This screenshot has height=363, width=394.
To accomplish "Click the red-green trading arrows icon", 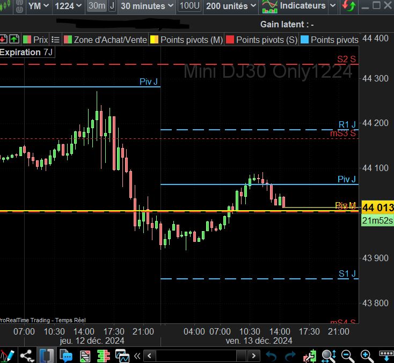I will pyautogui.click(x=349, y=6).
